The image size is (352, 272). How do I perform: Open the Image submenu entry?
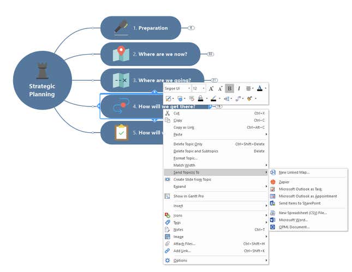click(216, 236)
